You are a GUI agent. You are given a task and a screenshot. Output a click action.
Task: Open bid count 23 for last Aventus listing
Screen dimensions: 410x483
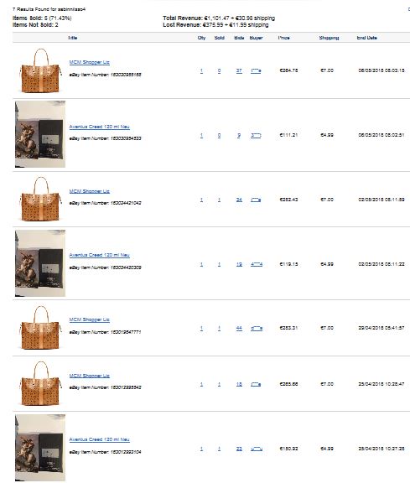pos(239,449)
